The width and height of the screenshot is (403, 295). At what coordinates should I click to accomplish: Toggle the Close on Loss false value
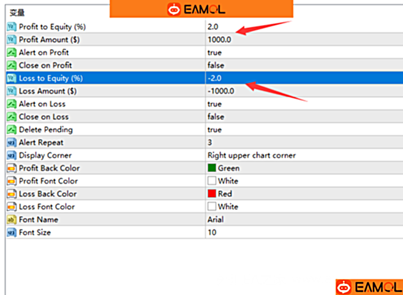tap(216, 117)
